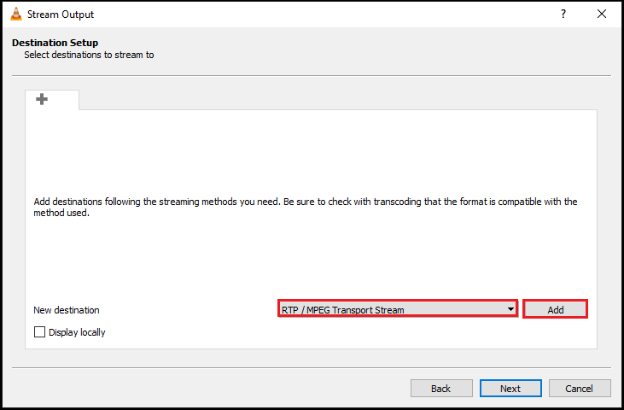
Task: Cancel the stream output wizard
Action: click(x=580, y=389)
